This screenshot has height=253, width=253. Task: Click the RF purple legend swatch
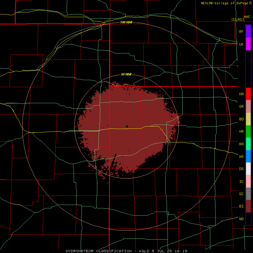tap(248, 31)
